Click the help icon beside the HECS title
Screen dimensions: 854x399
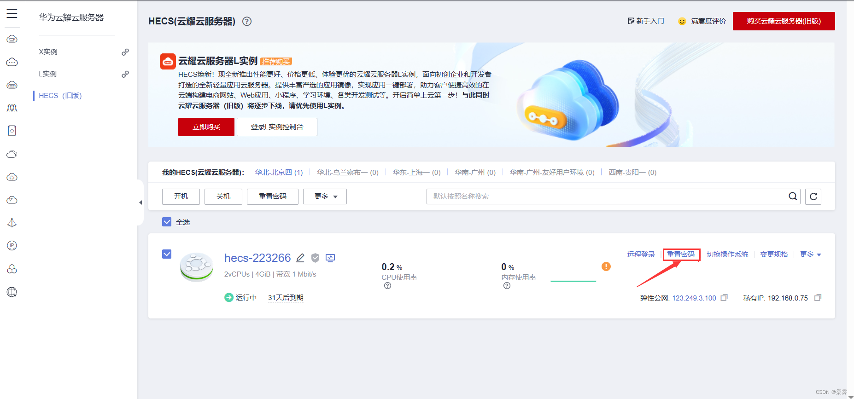click(x=247, y=21)
